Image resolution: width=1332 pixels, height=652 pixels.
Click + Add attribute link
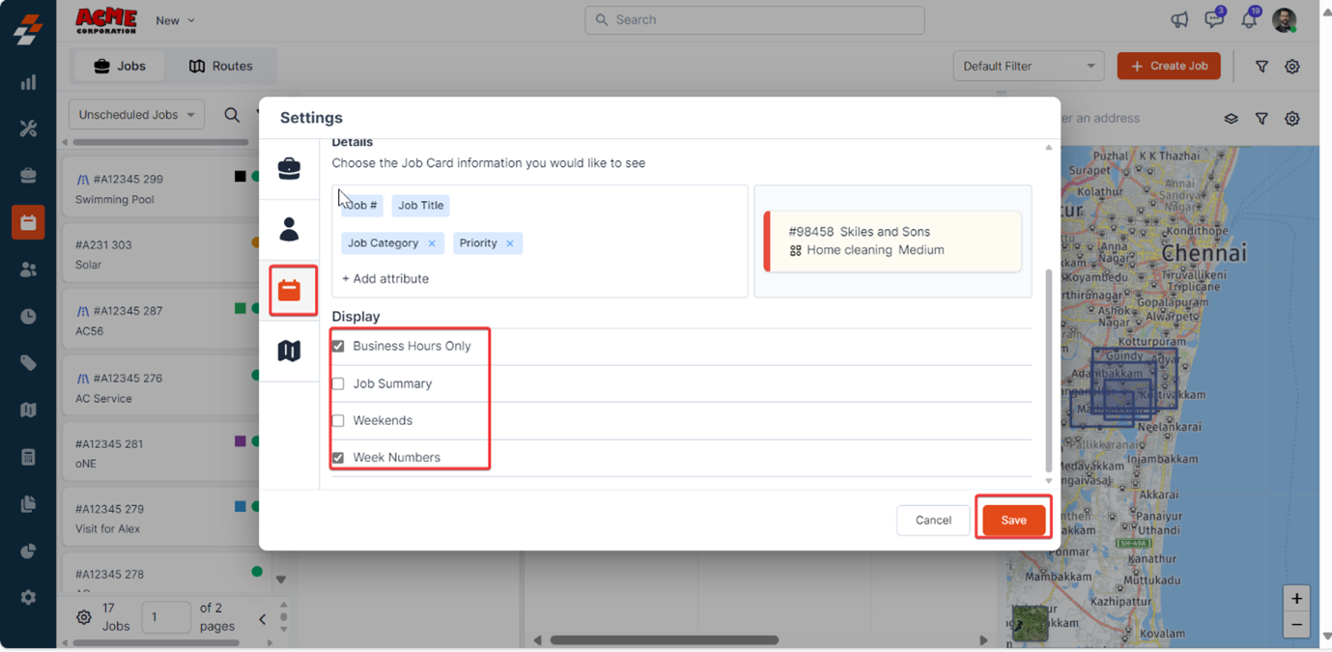click(x=385, y=278)
